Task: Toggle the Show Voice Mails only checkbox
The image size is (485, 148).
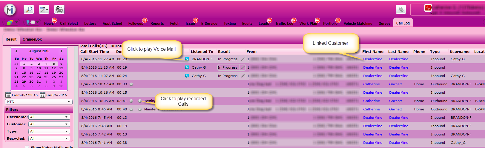Action: [27, 147]
